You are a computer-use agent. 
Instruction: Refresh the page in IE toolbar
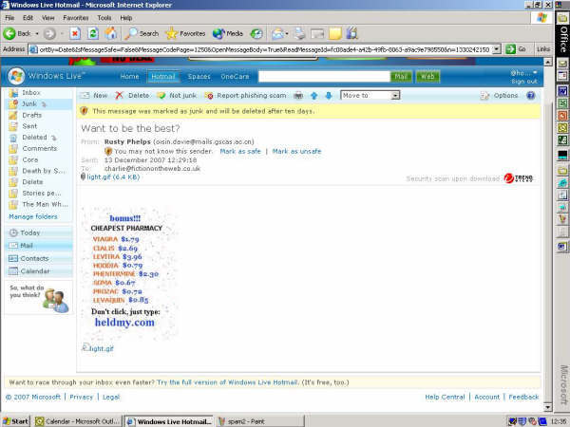coord(93,34)
